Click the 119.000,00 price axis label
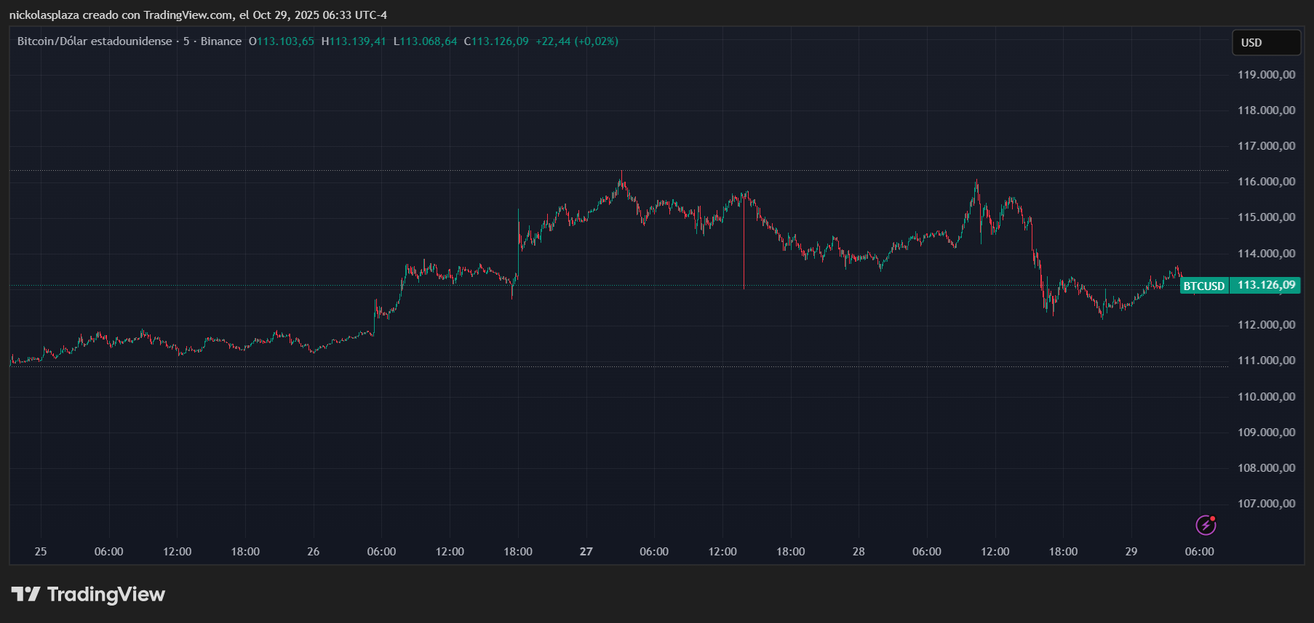Image resolution: width=1314 pixels, height=623 pixels. [1266, 75]
